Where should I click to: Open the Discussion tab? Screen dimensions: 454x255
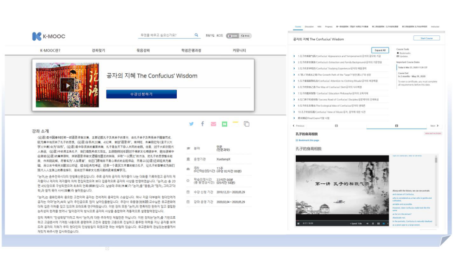[309, 27]
